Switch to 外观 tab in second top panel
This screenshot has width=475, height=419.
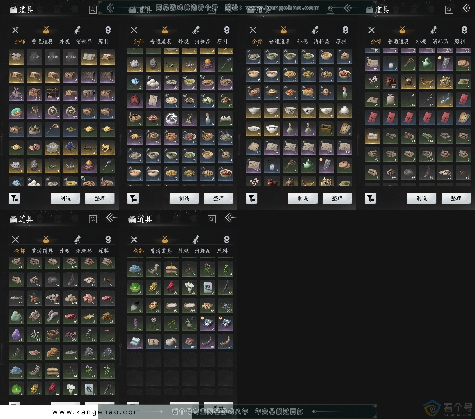click(x=183, y=42)
